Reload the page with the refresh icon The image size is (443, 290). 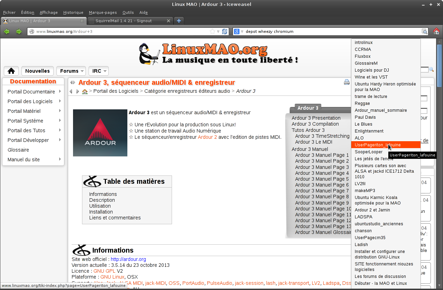pos(225,31)
